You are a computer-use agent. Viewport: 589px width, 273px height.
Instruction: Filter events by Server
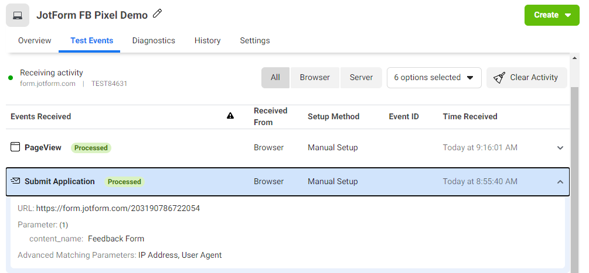pos(361,78)
